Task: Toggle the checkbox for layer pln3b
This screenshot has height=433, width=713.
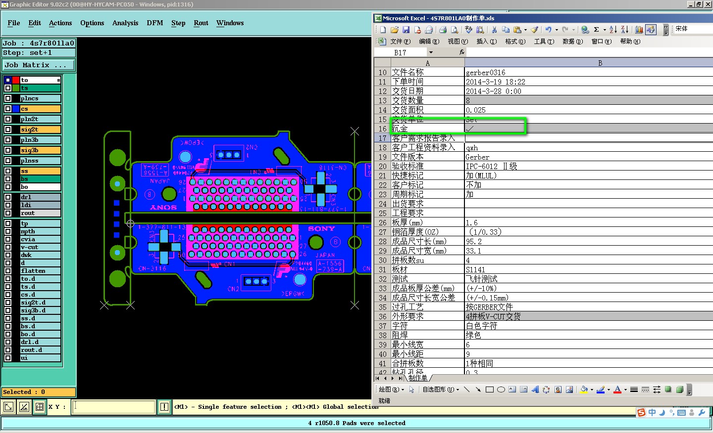Action: (x=8, y=140)
